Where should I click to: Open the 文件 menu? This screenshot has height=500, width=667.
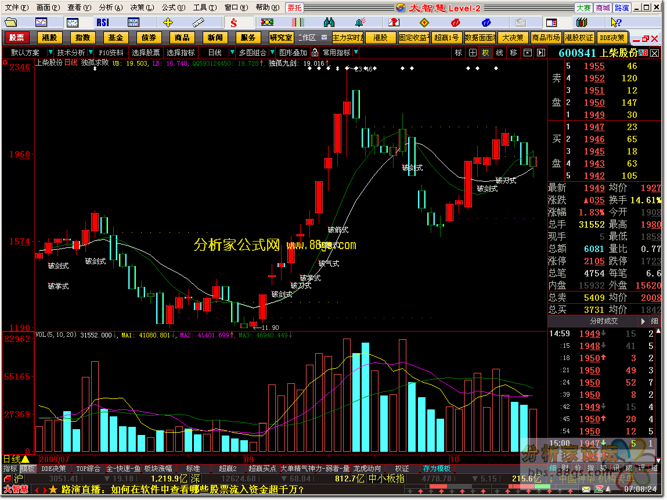coord(17,7)
